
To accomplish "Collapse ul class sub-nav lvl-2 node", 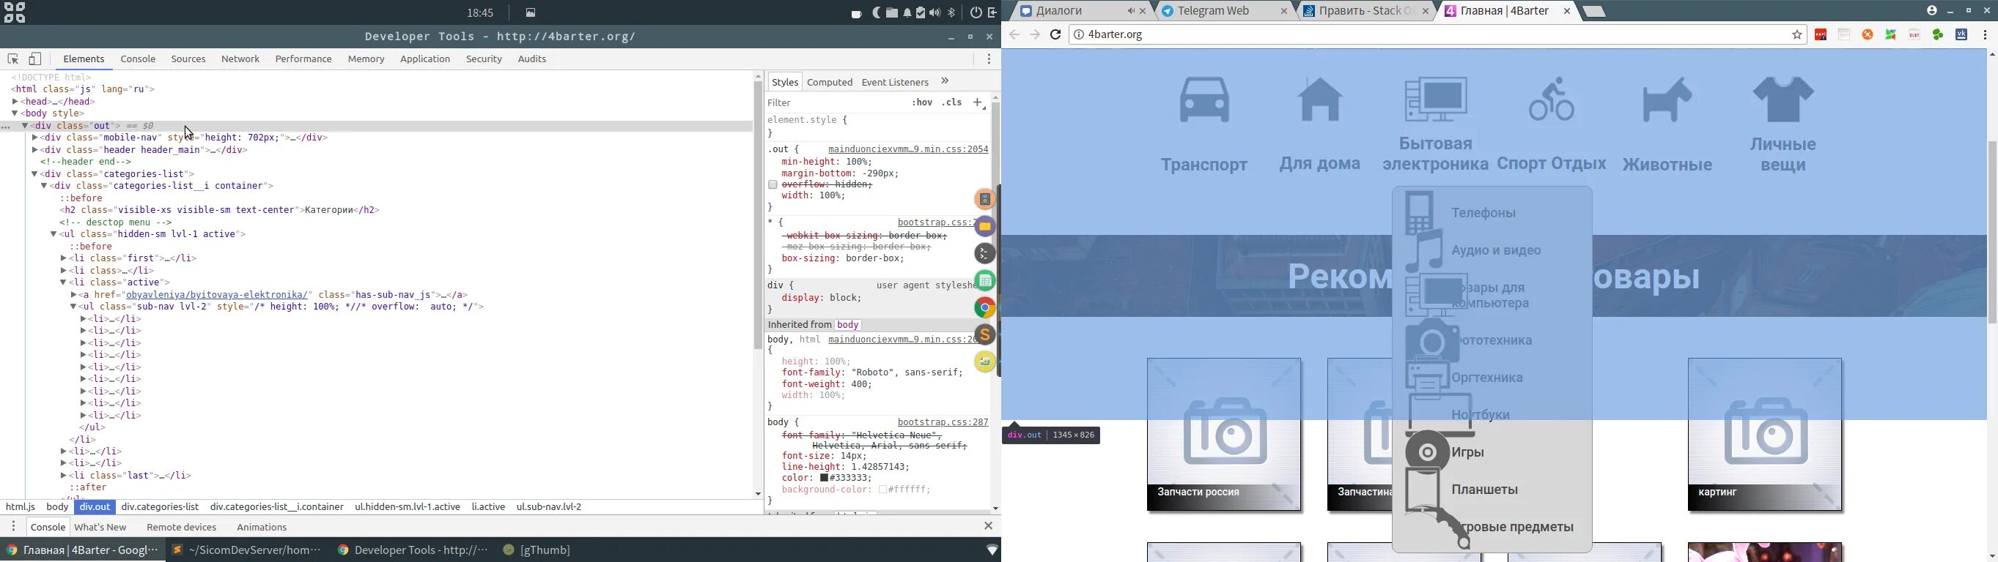I will (x=75, y=307).
